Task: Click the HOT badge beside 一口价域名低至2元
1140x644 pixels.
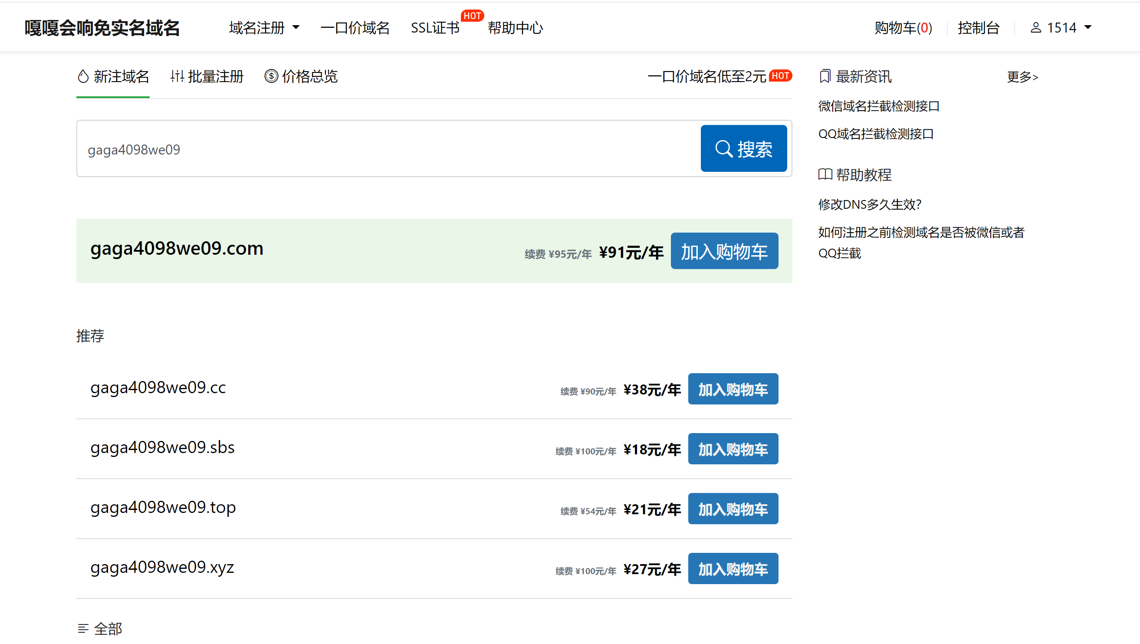Action: click(x=781, y=76)
